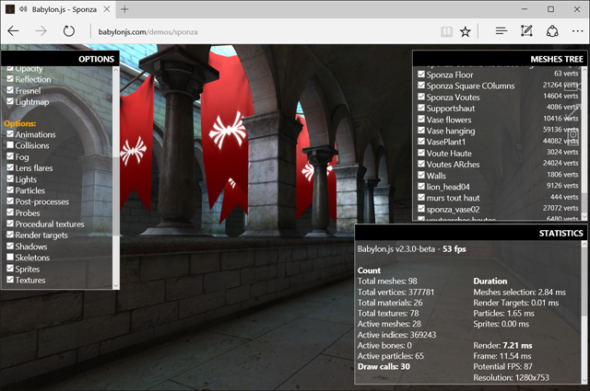Click the Draw calls: 30 value
This screenshot has width=590, height=391.
[x=383, y=366]
